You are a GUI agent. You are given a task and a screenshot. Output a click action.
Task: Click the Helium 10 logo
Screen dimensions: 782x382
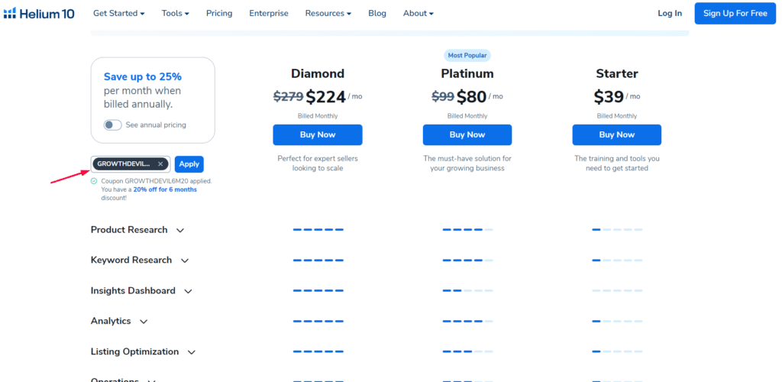tap(38, 13)
